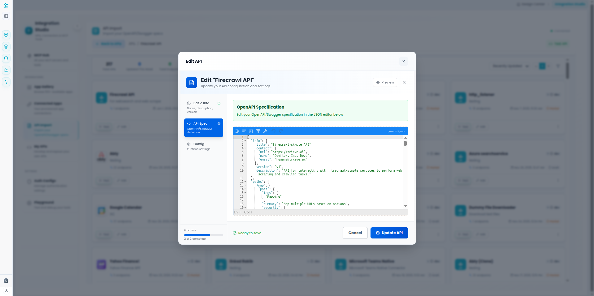
Task: Toggle the sidebar panel layout button
Action: pyautogui.click(x=6, y=16)
